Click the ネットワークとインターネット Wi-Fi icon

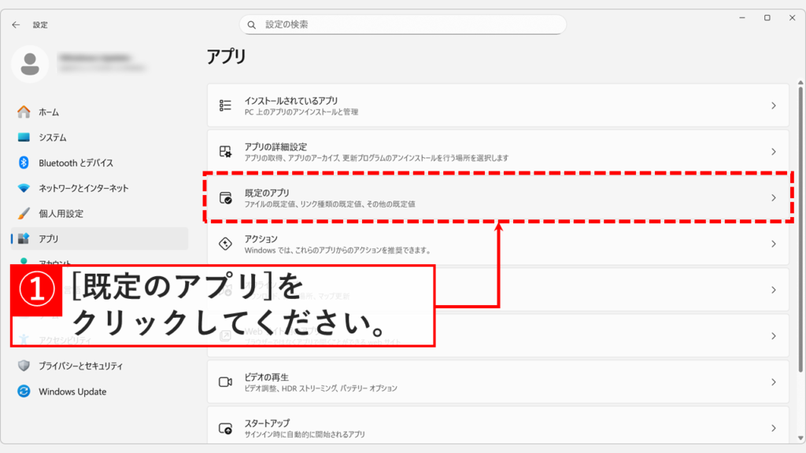(x=24, y=187)
